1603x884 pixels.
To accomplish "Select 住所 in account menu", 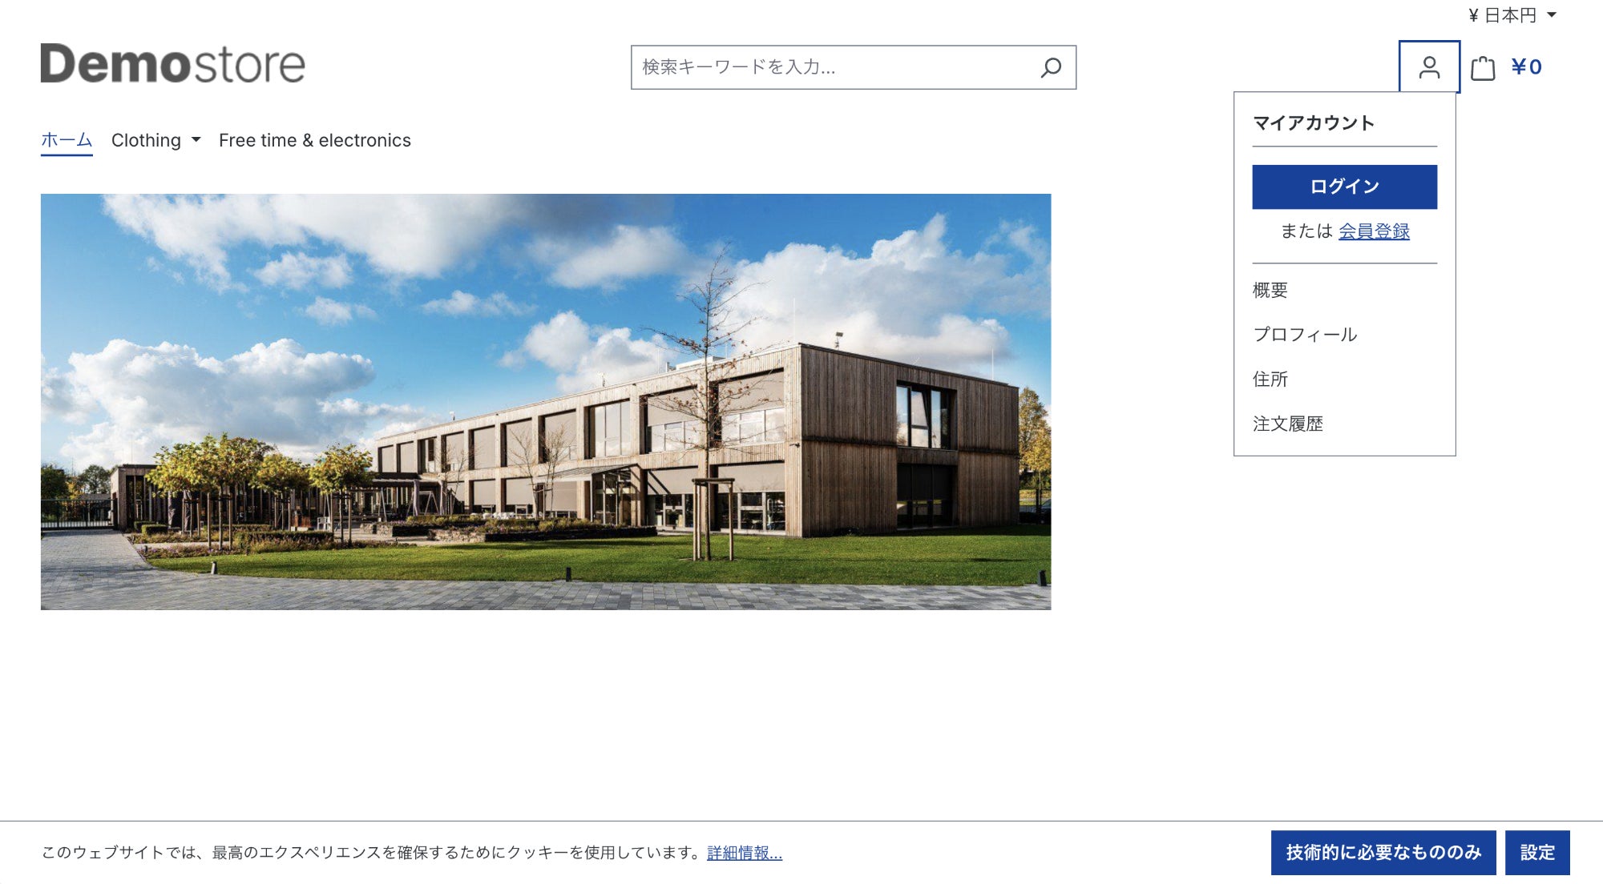I will (1270, 379).
